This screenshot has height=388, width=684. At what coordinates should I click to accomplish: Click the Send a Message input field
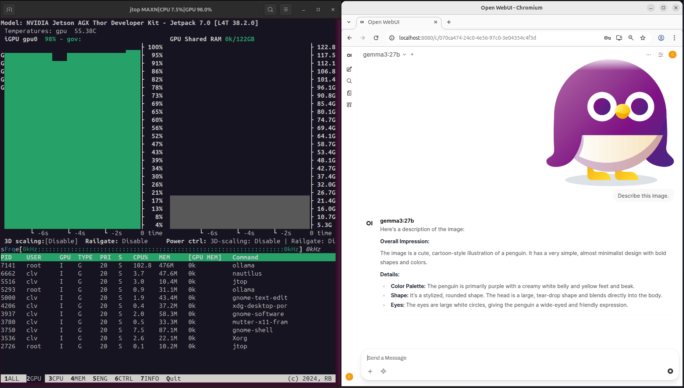point(515,358)
